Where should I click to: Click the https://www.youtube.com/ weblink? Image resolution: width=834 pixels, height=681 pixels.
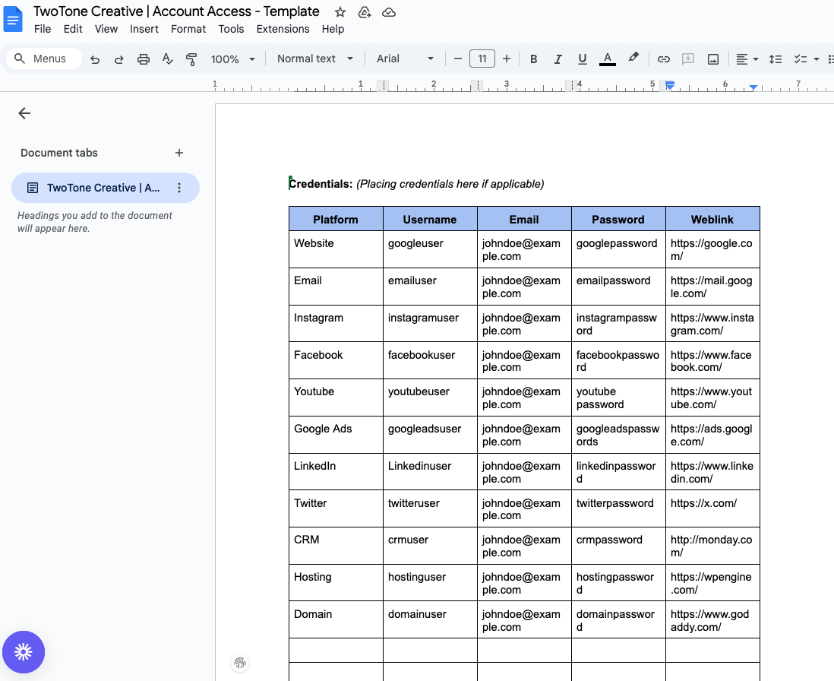[711, 398]
